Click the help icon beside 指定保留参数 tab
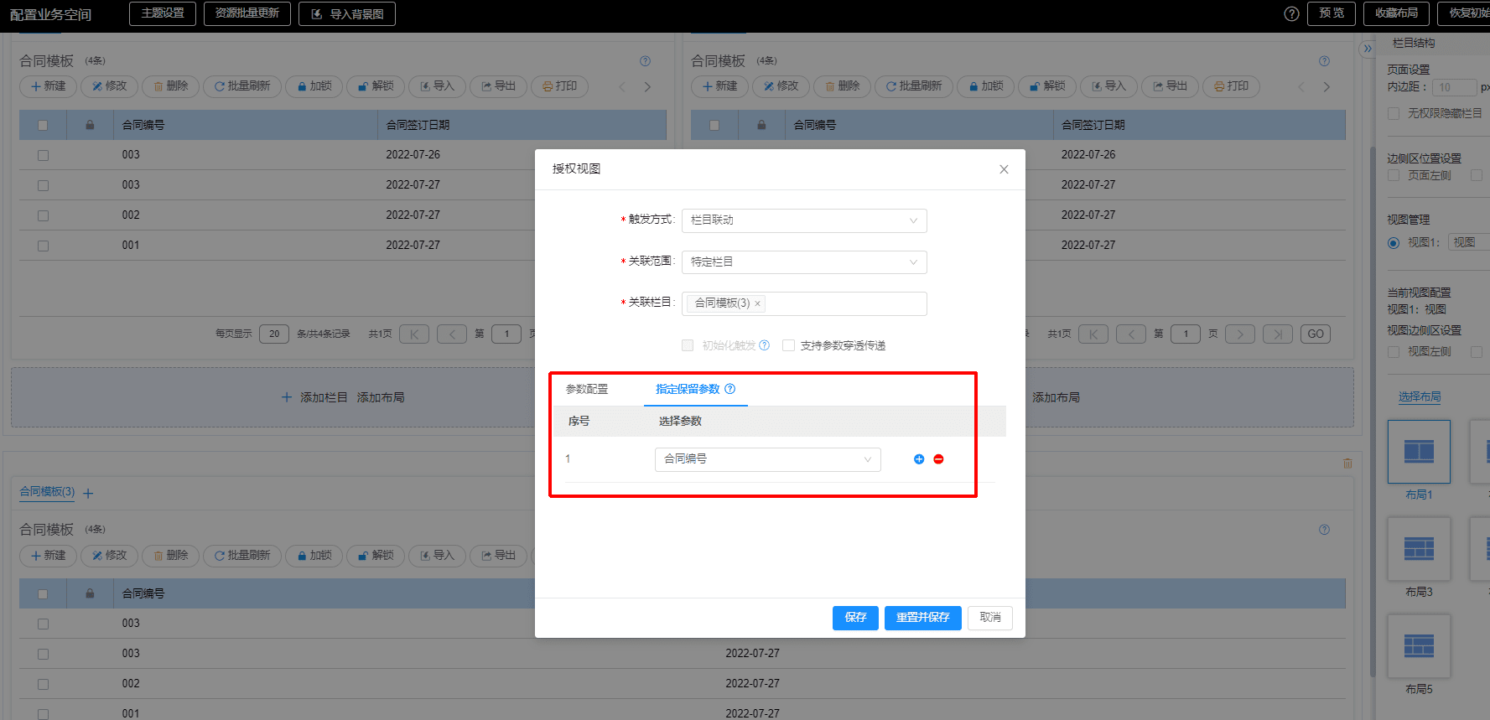1490x720 pixels. (729, 389)
